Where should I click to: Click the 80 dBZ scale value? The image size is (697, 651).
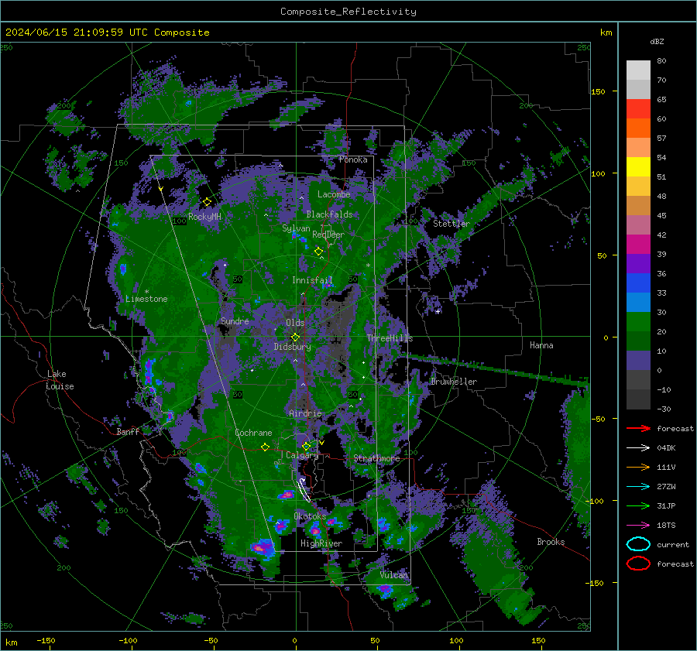pos(661,61)
